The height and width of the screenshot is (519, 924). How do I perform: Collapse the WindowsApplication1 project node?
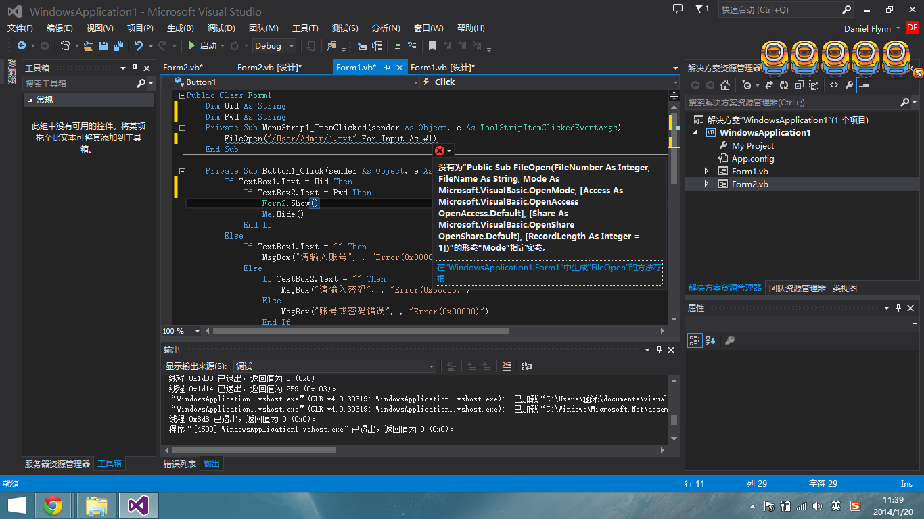[x=695, y=133]
